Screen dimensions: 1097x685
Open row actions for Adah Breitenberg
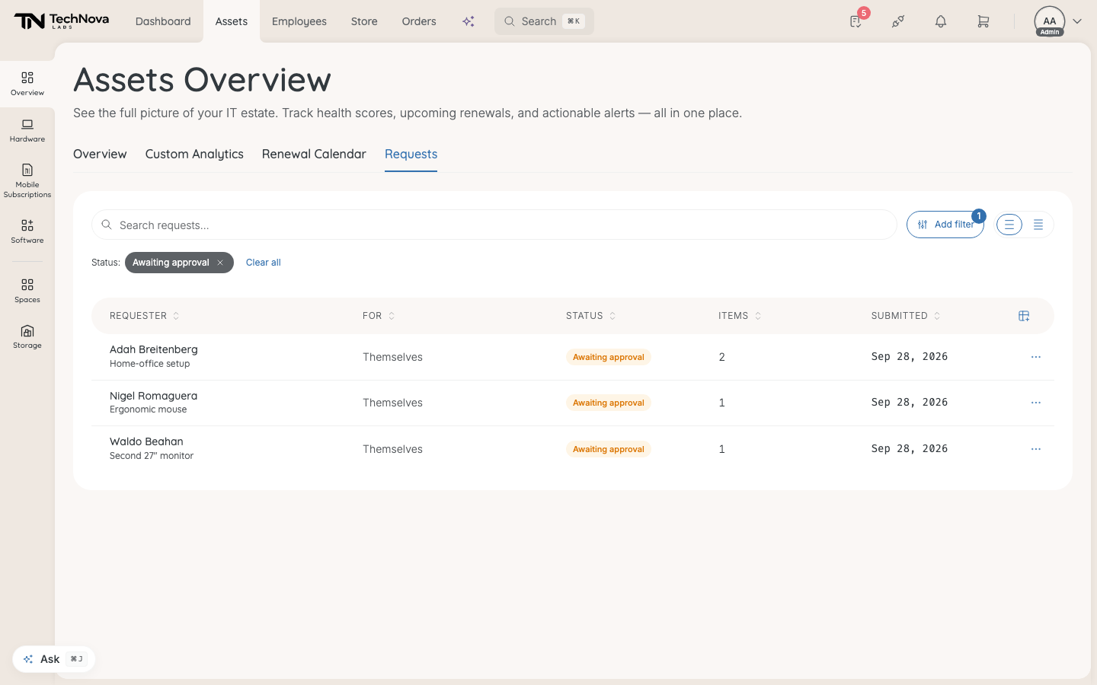click(x=1036, y=357)
